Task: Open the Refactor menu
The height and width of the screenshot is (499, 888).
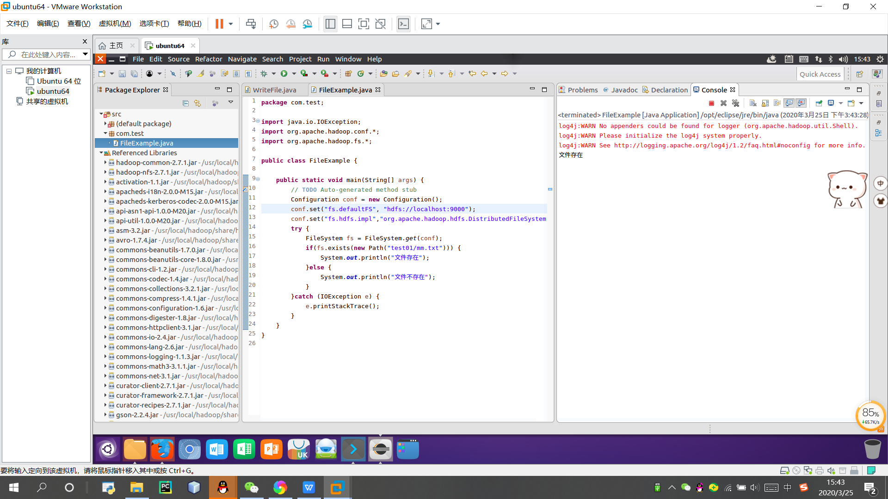Action: pos(208,59)
